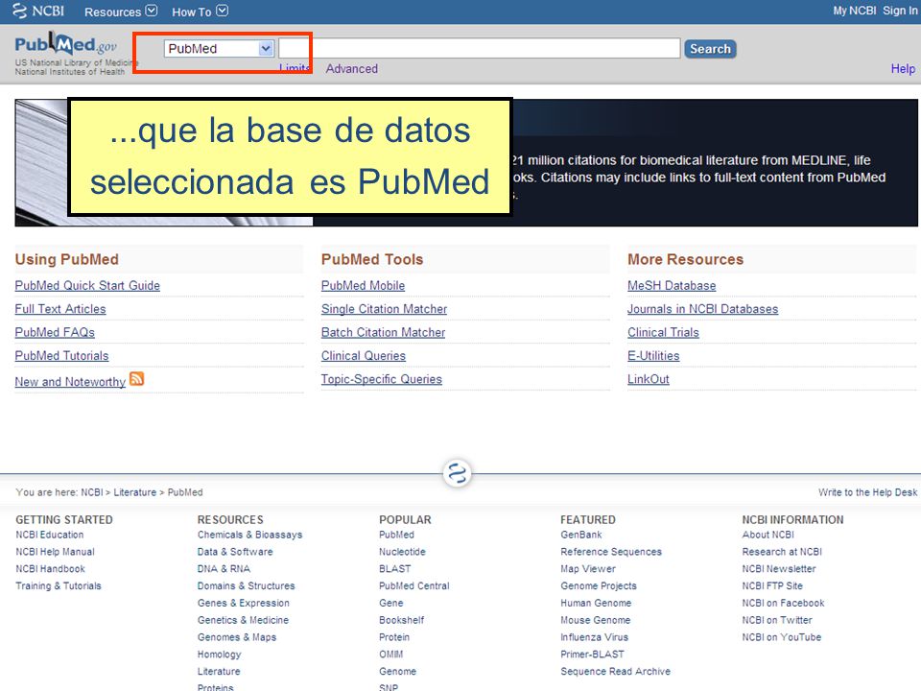921x691 pixels.
Task: Open Single Citation Matcher
Action: [384, 309]
